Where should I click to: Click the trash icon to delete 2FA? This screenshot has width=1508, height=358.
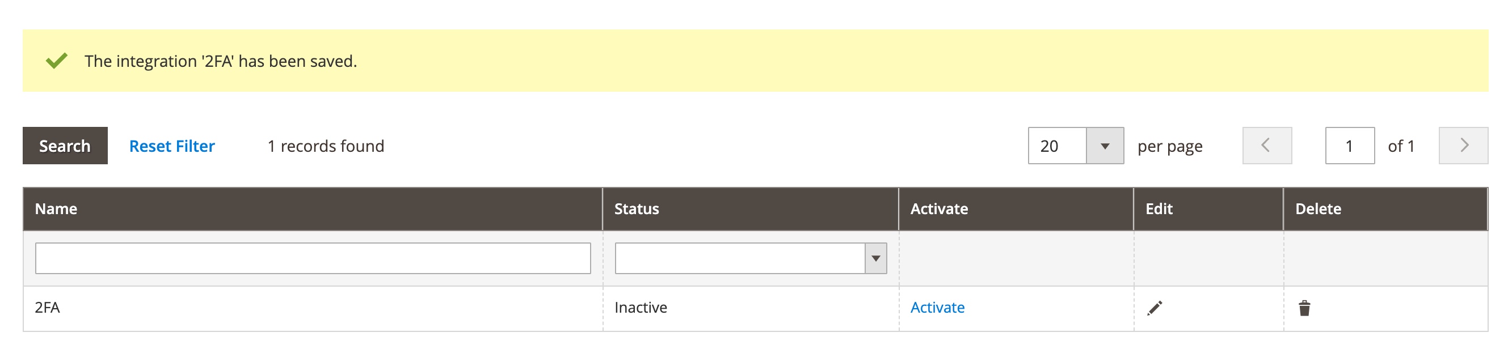coord(1304,308)
